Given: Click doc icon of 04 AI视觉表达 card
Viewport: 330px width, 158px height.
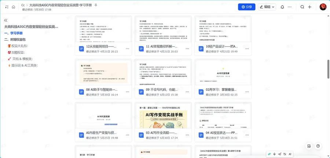Looking at the screenshot, I should [201, 135].
